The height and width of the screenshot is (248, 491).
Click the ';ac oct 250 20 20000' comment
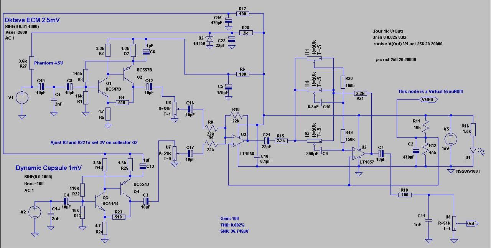(396, 60)
